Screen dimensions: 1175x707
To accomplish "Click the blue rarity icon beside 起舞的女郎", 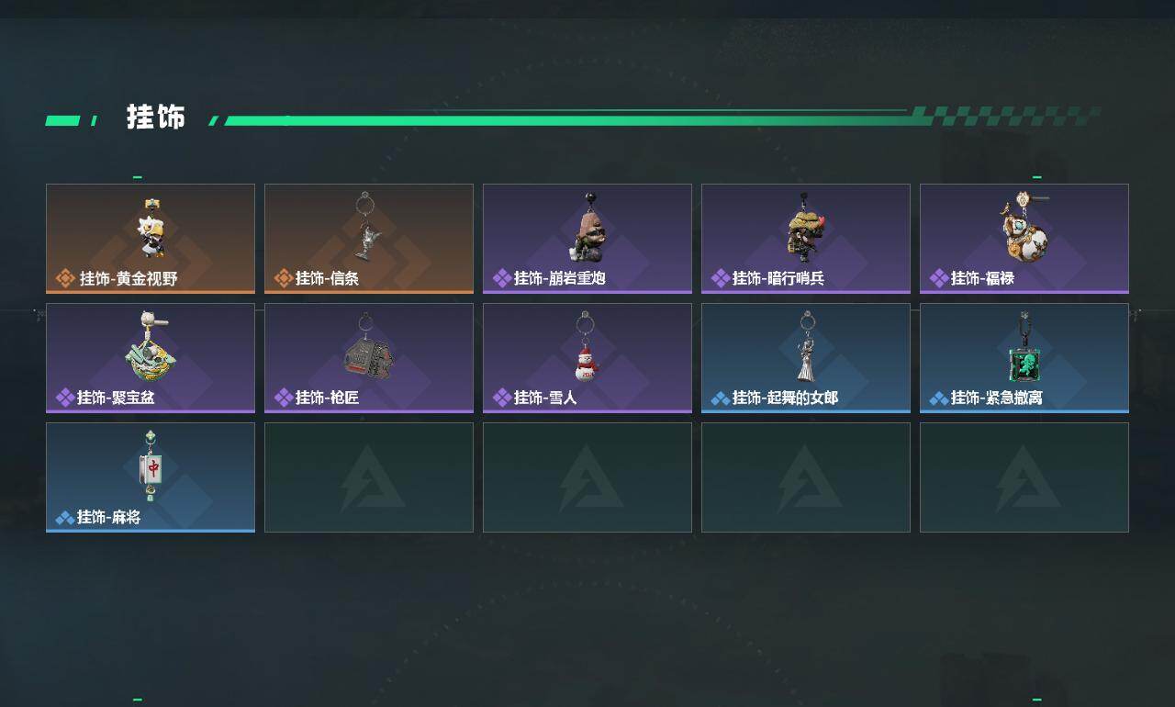I will tap(721, 398).
